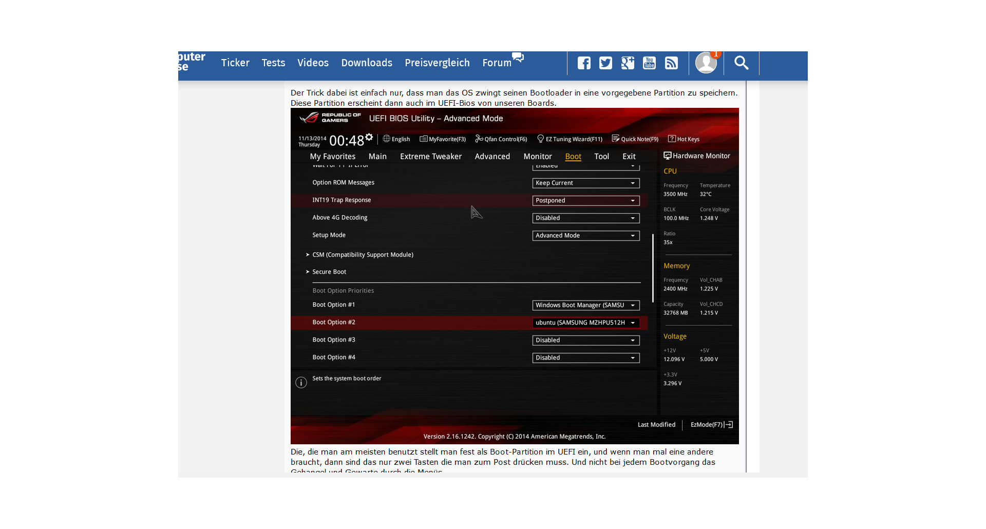
Task: Switch to the Advanced tab
Action: click(x=492, y=157)
